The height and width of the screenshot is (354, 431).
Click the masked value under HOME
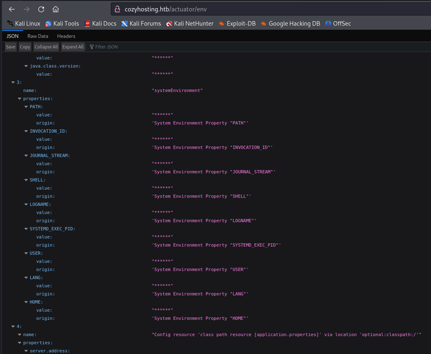coord(162,310)
